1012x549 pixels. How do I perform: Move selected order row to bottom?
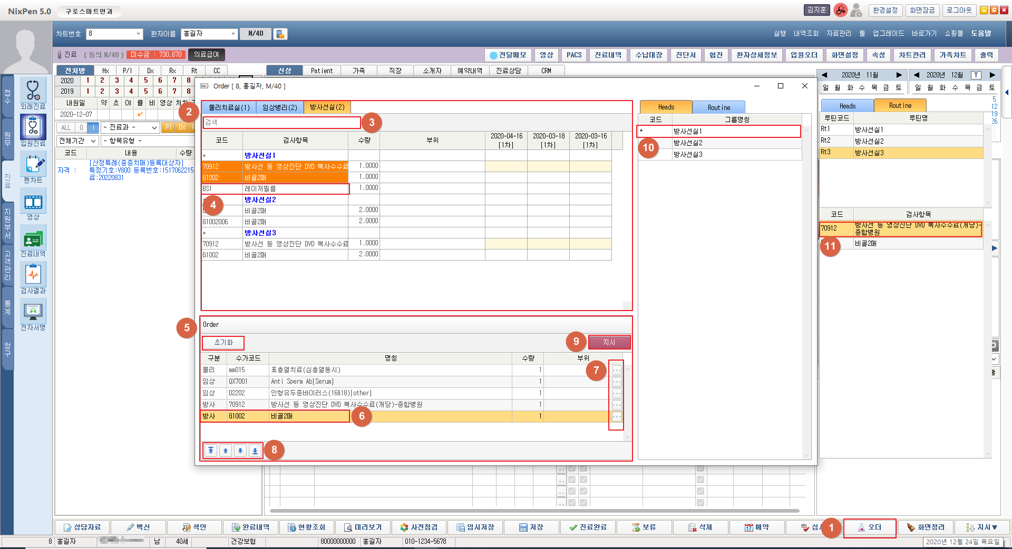255,451
